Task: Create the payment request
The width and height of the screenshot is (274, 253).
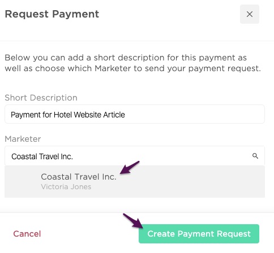Action: (199, 234)
